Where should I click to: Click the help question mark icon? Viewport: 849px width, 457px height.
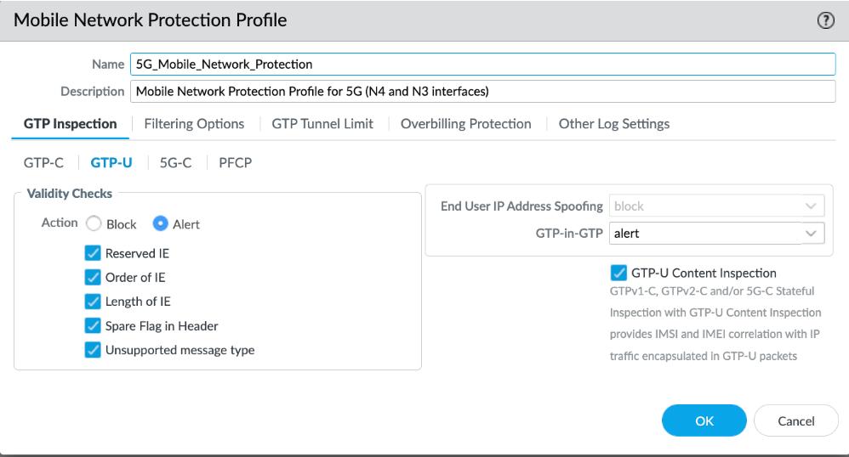coord(825,21)
